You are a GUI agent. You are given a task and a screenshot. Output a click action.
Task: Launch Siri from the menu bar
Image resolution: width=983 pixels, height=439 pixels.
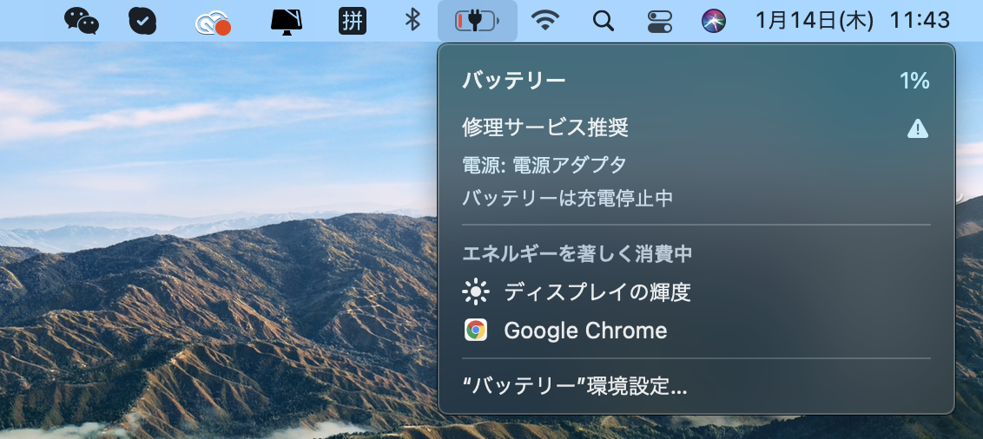pos(714,21)
